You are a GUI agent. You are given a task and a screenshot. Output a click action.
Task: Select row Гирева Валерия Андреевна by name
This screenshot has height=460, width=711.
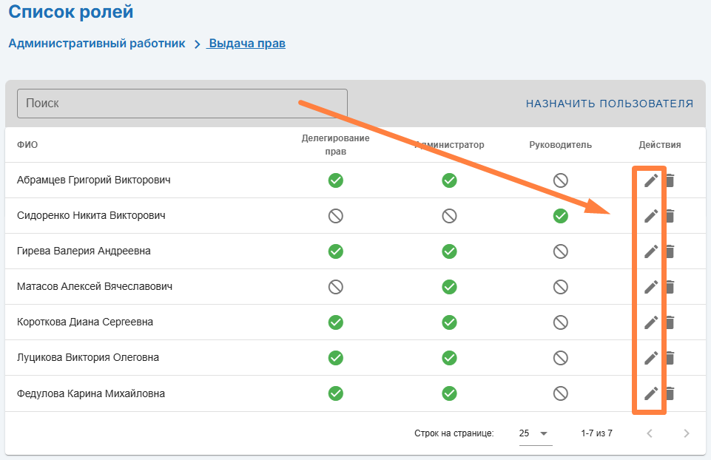tap(84, 251)
